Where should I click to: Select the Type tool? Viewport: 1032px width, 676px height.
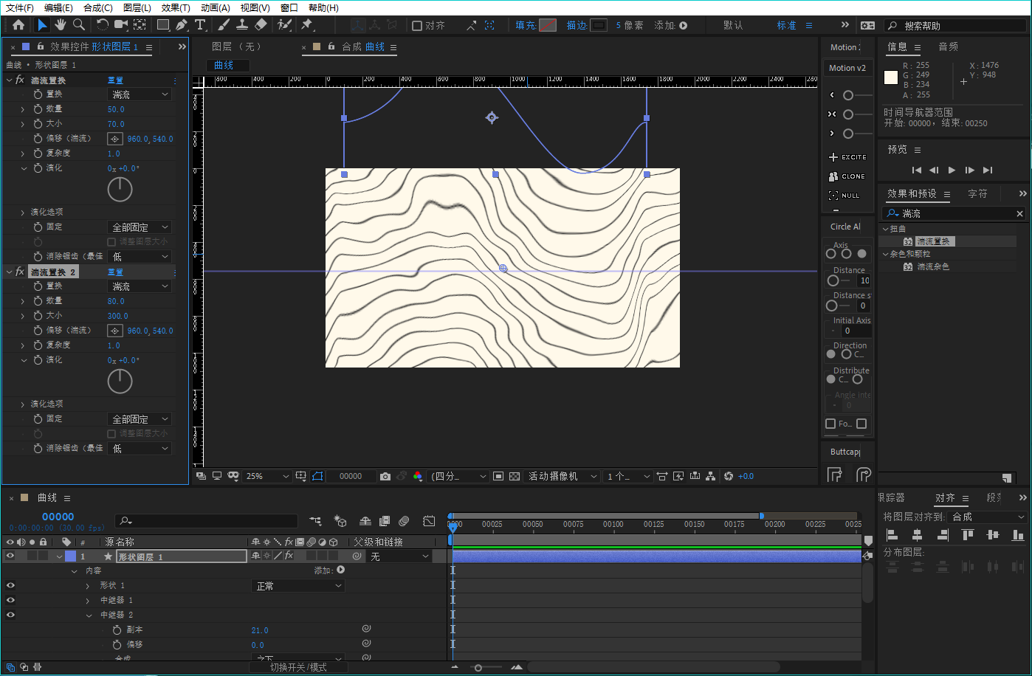[x=200, y=25]
